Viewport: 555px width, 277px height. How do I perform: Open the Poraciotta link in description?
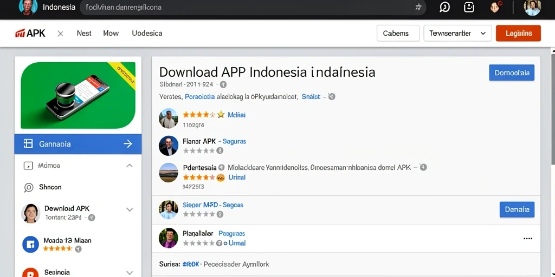[x=199, y=97]
